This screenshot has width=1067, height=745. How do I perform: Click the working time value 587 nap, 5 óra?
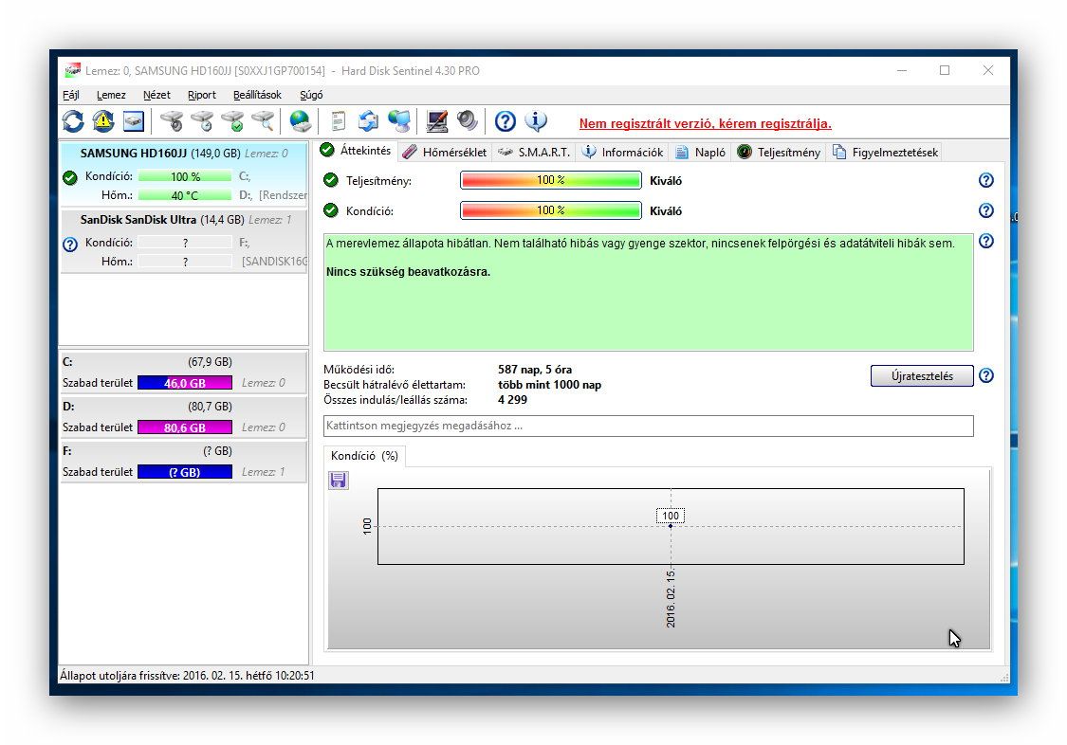[535, 370]
